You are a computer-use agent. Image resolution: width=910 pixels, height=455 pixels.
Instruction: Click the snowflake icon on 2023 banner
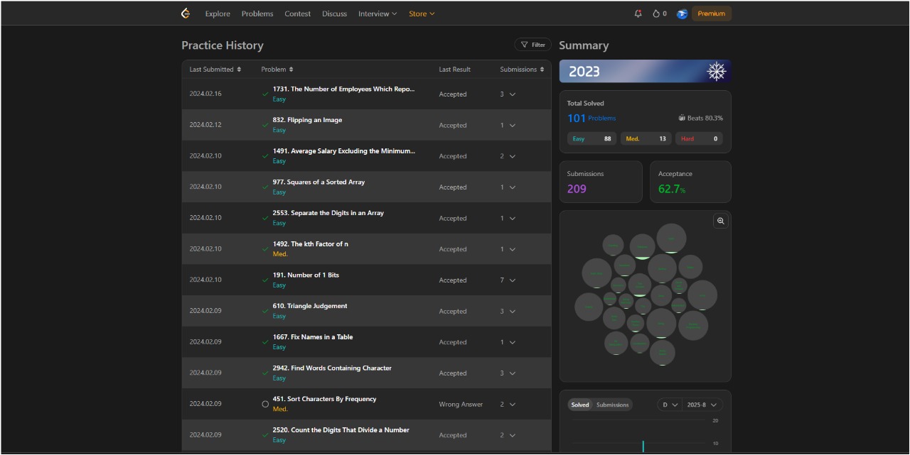click(x=716, y=72)
